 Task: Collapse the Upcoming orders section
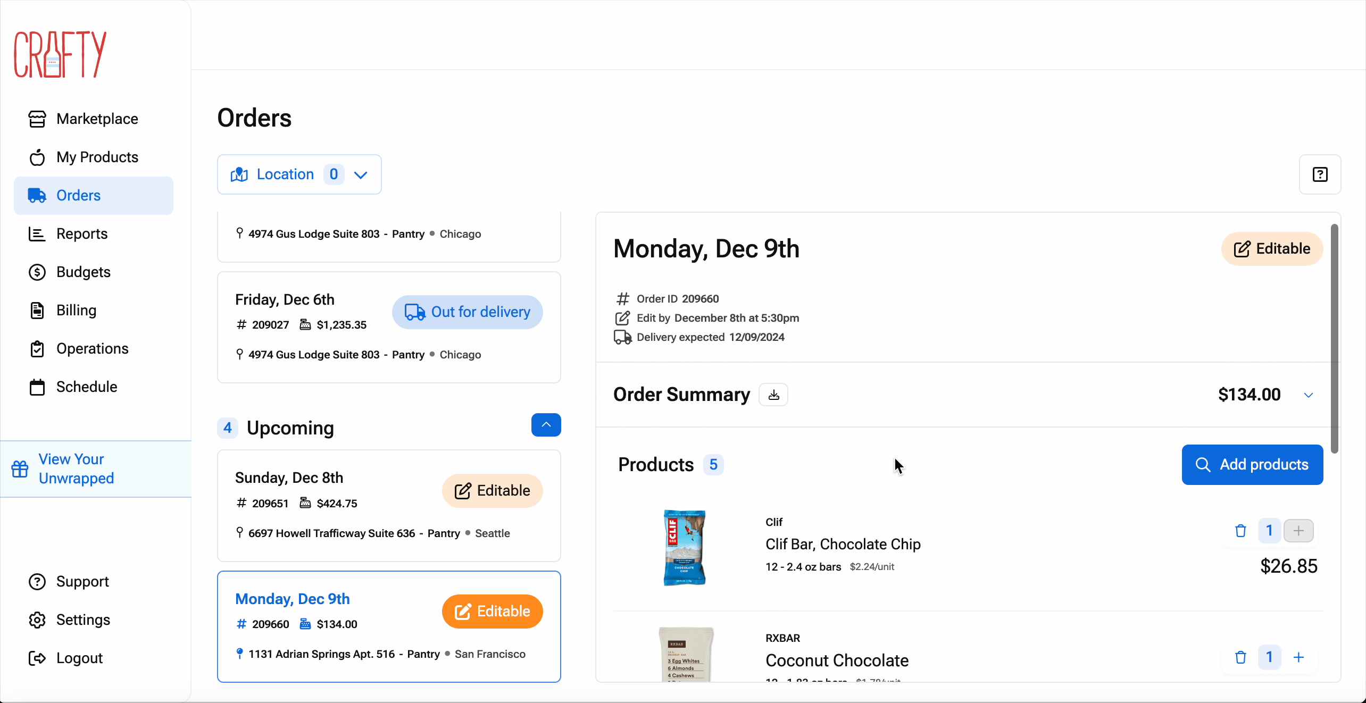tap(546, 425)
